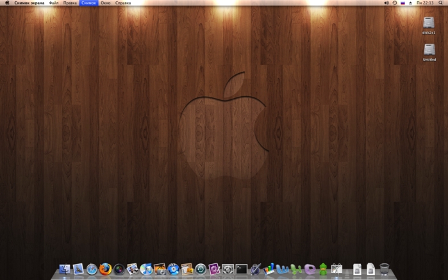Open the globe with pen icon

[x=255, y=269]
